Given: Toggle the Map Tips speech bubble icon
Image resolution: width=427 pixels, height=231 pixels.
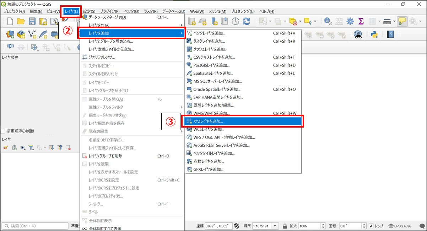Looking at the screenshot, I should (402, 21).
